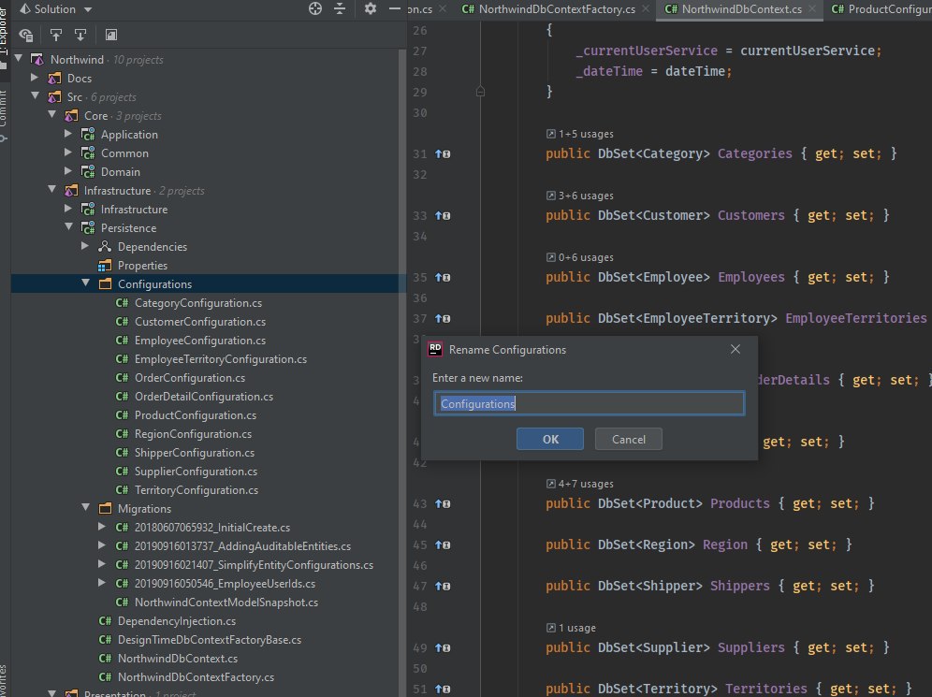This screenshot has width=932, height=697.
Task: Click the collapse all icon in Solution header
Action: point(340,9)
